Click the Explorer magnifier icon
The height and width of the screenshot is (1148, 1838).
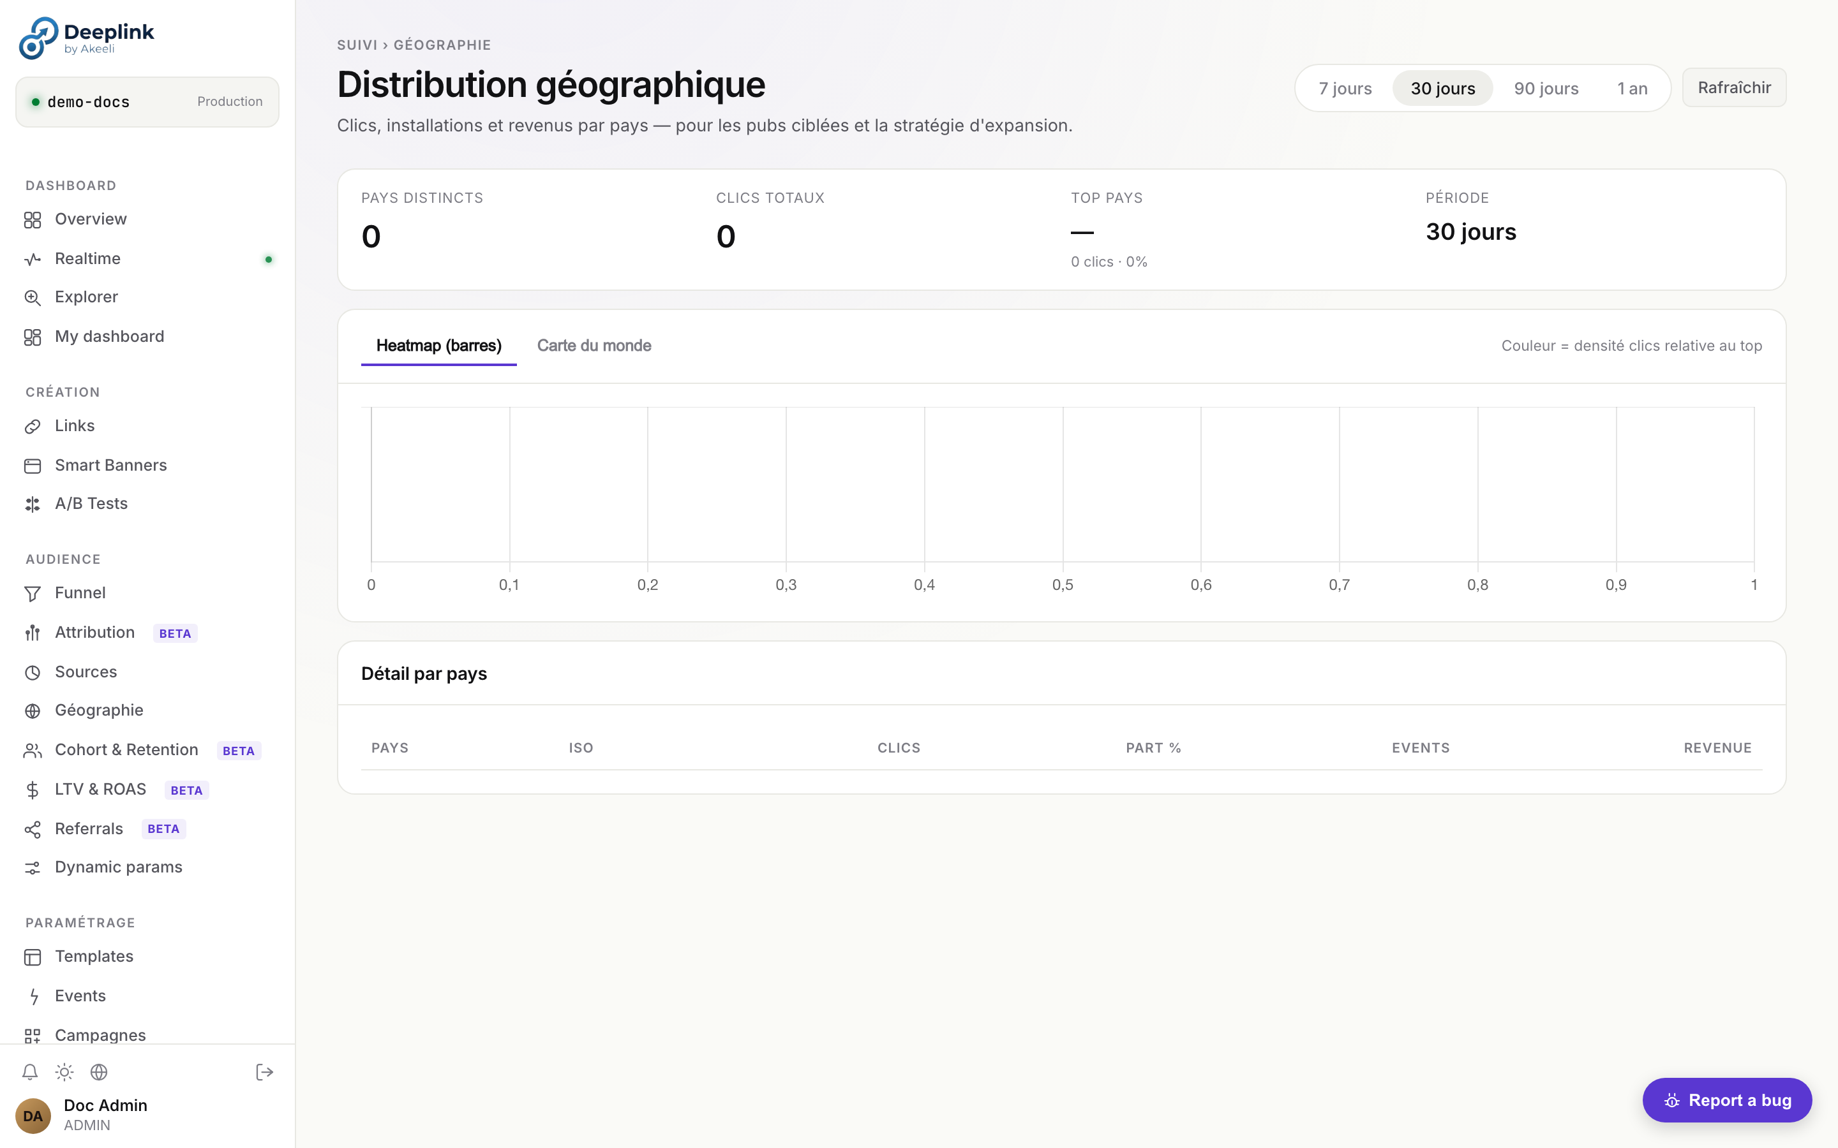(32, 298)
